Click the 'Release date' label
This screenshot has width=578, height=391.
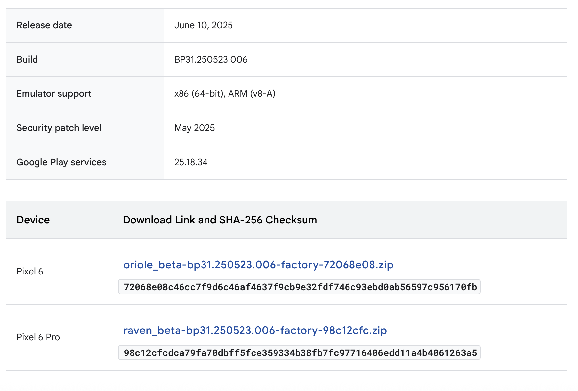44,25
